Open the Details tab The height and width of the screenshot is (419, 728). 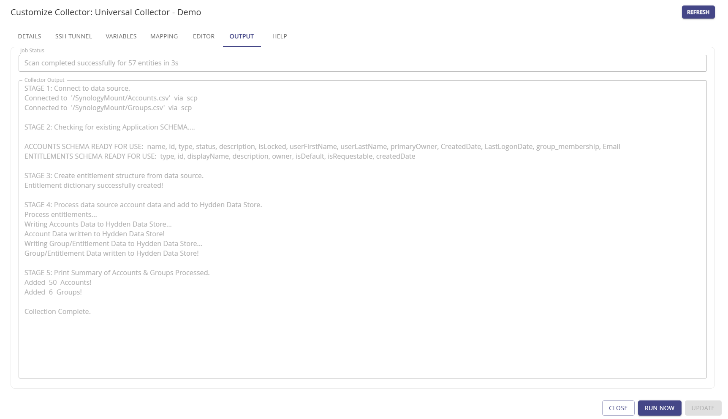[x=30, y=36]
